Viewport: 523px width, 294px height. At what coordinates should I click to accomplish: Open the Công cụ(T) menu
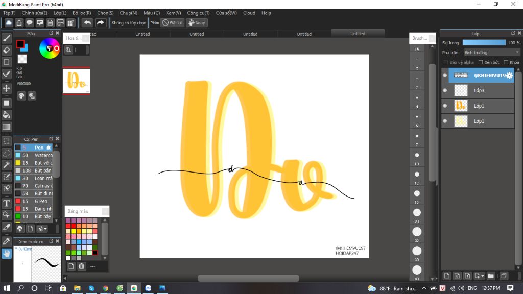click(198, 13)
